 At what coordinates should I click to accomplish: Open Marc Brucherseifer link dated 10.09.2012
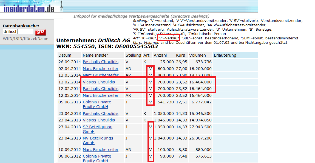[100, 150]
